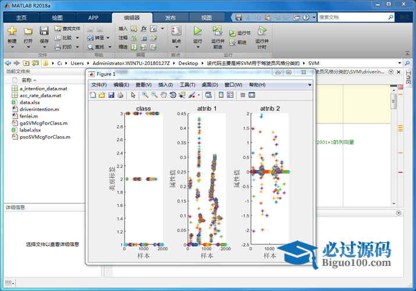Enable the Rotate 3D tool
The image size is (416, 291).
173,95
